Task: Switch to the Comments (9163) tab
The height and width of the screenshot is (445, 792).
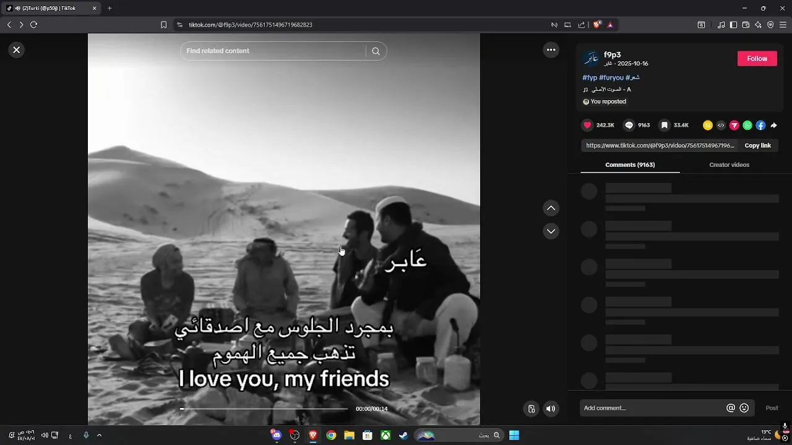Action: [630, 165]
